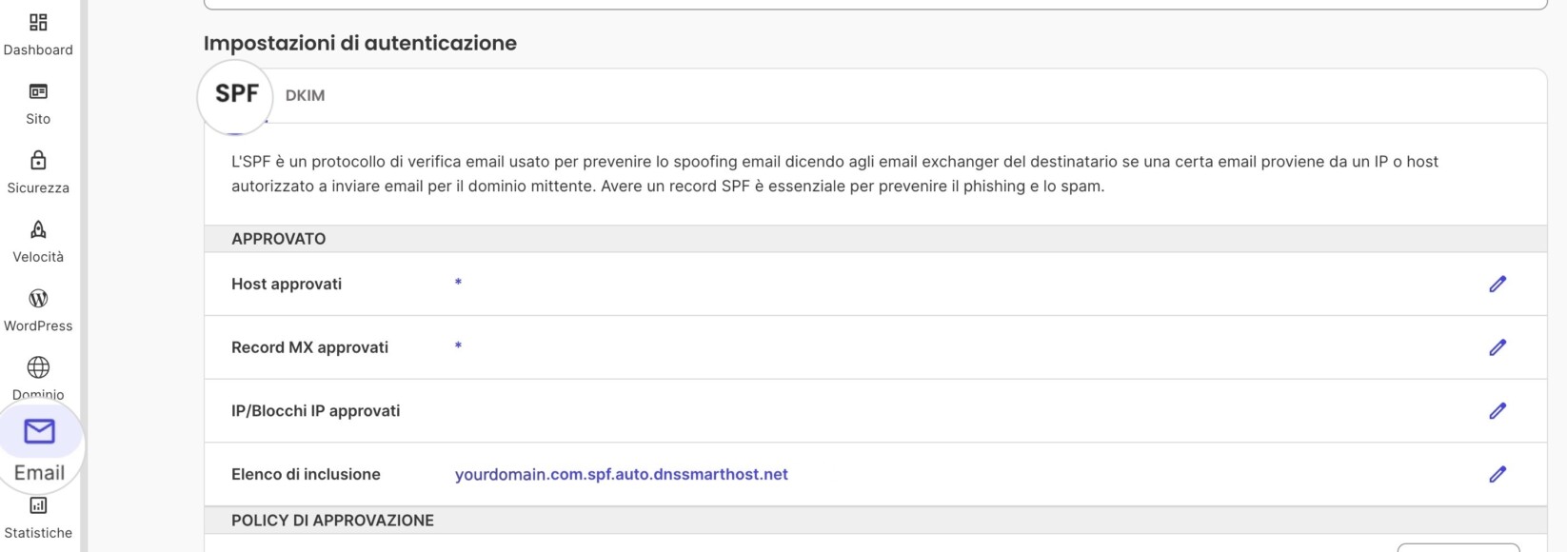This screenshot has height=552, width=1567.
Task: Click the IP/Blocchi IP approvati label
Action: click(x=315, y=411)
